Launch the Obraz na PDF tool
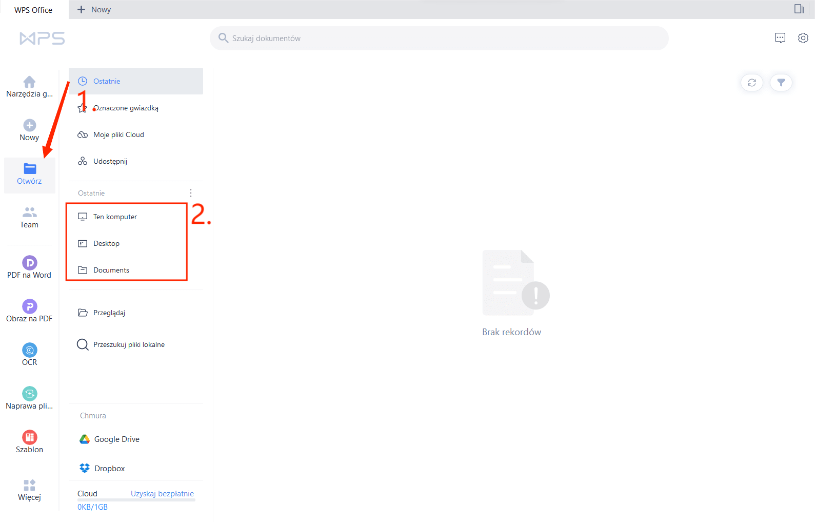815x522 pixels. [x=30, y=311]
